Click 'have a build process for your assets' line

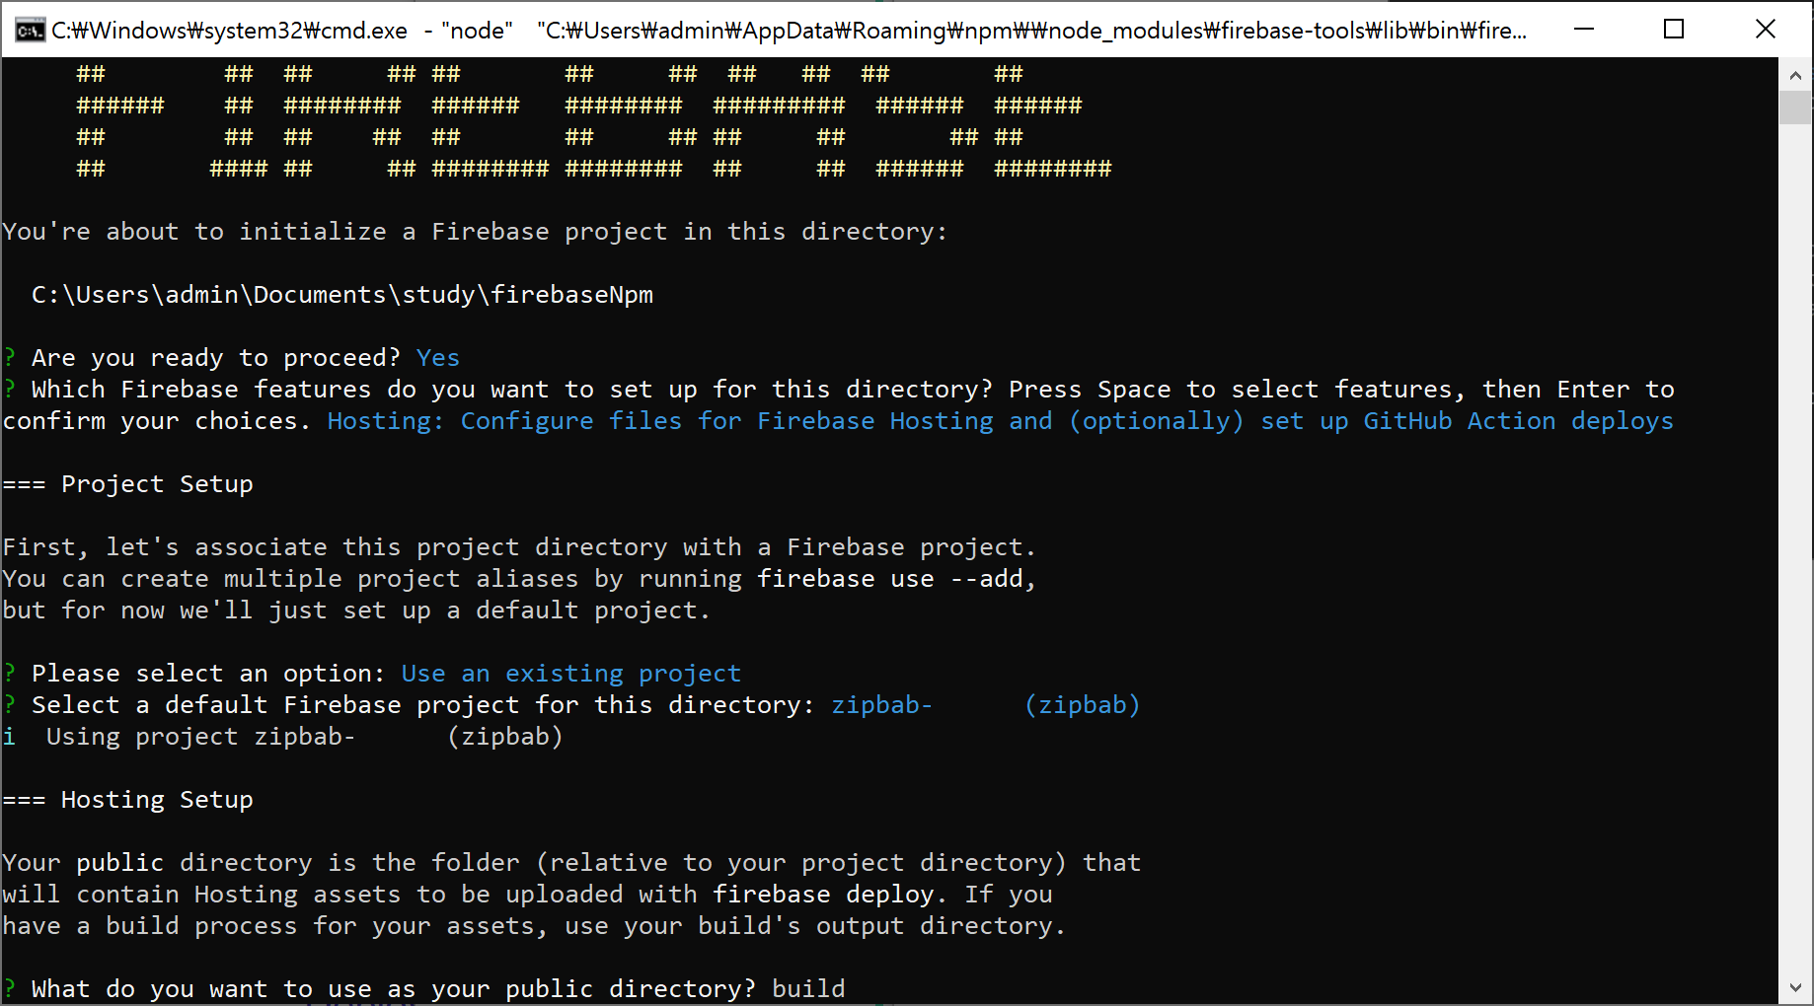(534, 926)
